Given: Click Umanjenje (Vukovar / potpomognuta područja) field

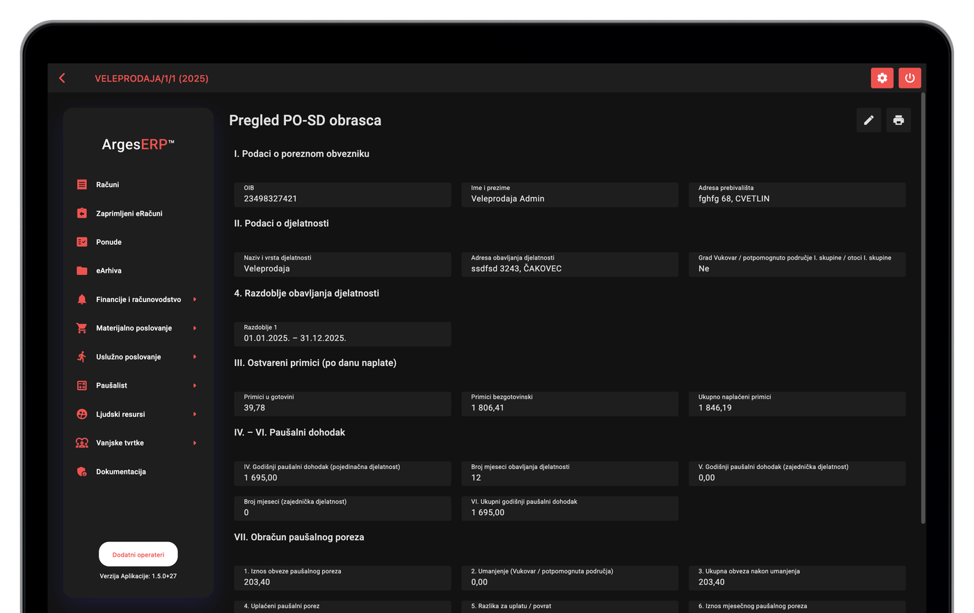Looking at the screenshot, I should [x=570, y=578].
